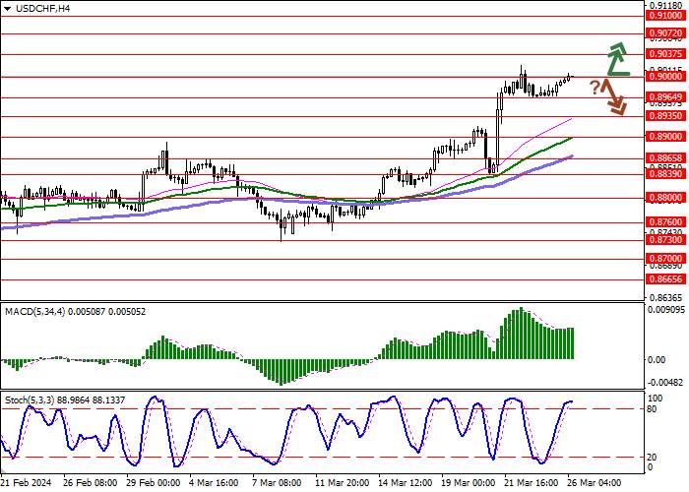Click the 0.86365 bottom price scale value
This screenshot has height=492, width=689.
pos(666,297)
